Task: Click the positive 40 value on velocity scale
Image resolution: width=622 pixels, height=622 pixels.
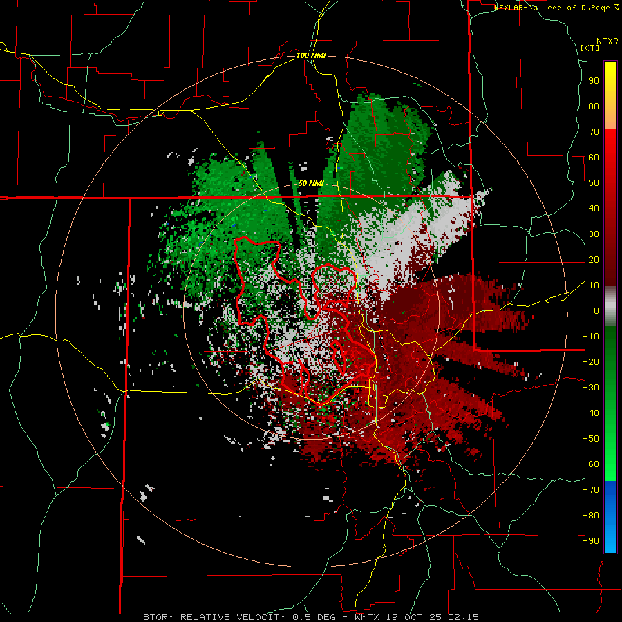Action: pyautogui.click(x=594, y=209)
